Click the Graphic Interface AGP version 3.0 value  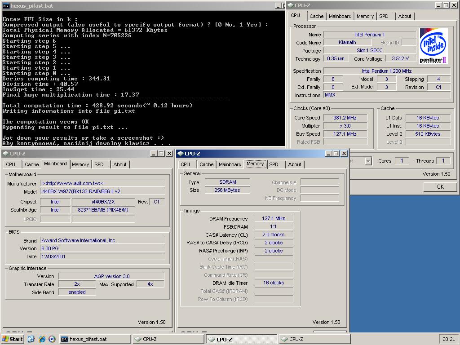pyautogui.click(x=111, y=276)
